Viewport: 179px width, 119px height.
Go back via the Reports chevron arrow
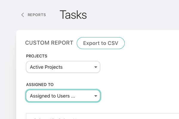[23, 15]
